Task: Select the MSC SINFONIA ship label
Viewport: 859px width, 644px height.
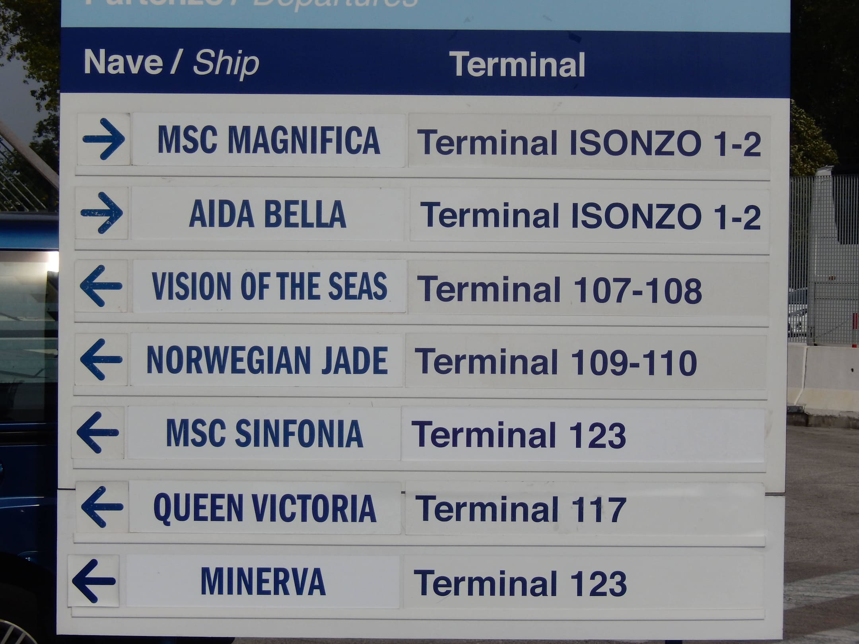Action: click(x=264, y=433)
